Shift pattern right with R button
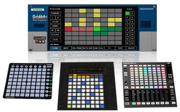This screenshot has width=180, height=112. pos(58,17)
